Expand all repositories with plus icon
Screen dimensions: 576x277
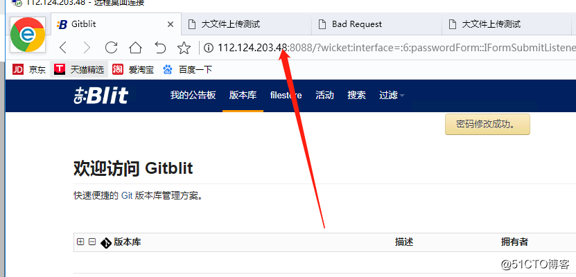(x=80, y=242)
